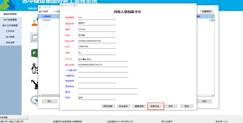Click 切换项目 in the top banner
Viewport: 243px width, 123px height.
pos(32,8)
